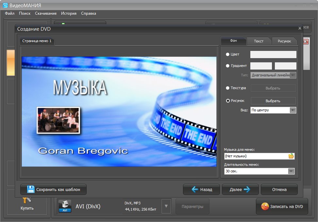Click the blue right arrow icon on Далее
This screenshot has height=222, width=318.
(247, 189)
